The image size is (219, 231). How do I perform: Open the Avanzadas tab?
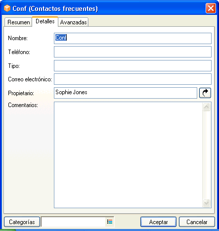[73, 22]
